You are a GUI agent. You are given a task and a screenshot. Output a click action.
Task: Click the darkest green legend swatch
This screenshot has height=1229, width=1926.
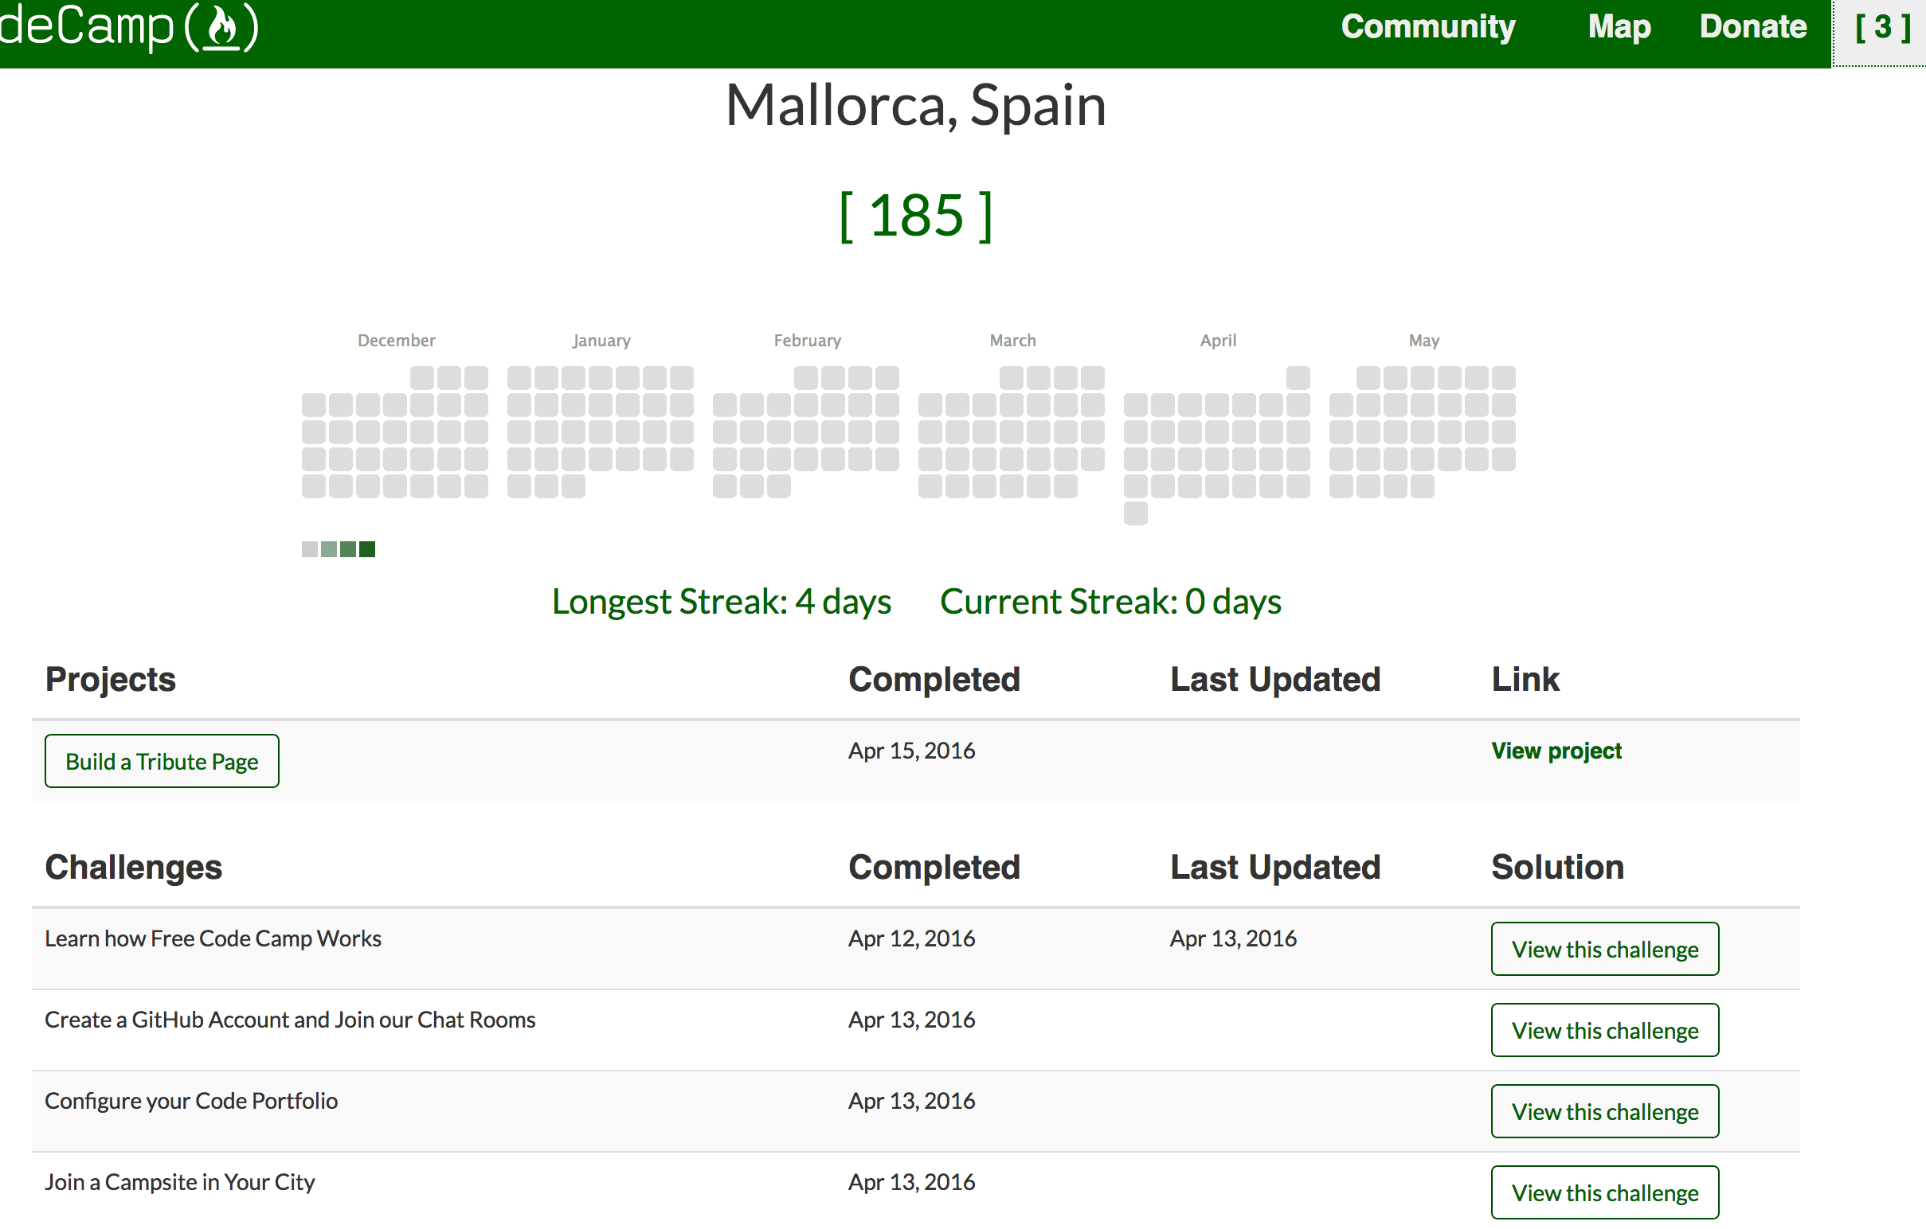367,549
